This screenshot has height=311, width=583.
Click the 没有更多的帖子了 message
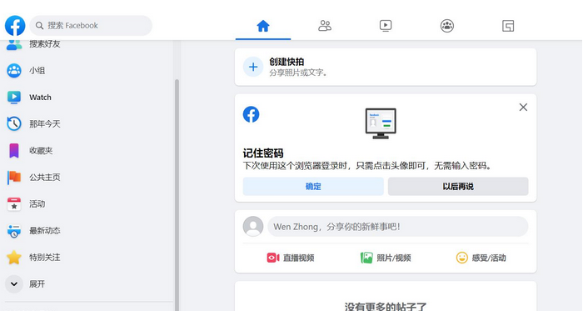(x=386, y=307)
